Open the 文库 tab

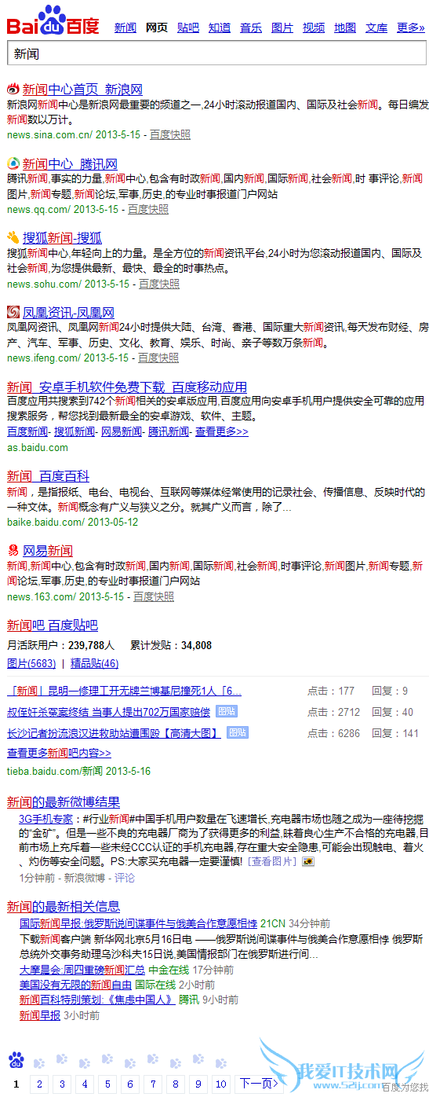pos(376,28)
